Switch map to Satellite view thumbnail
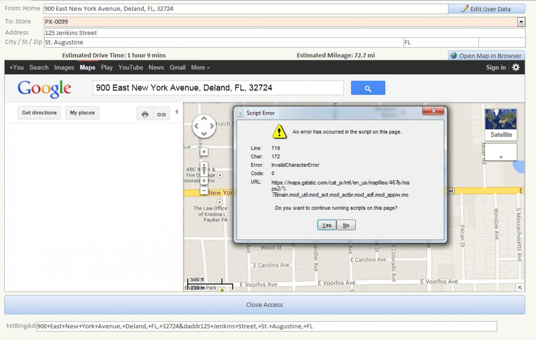Viewport: 536px width, 340px height. 501,124
